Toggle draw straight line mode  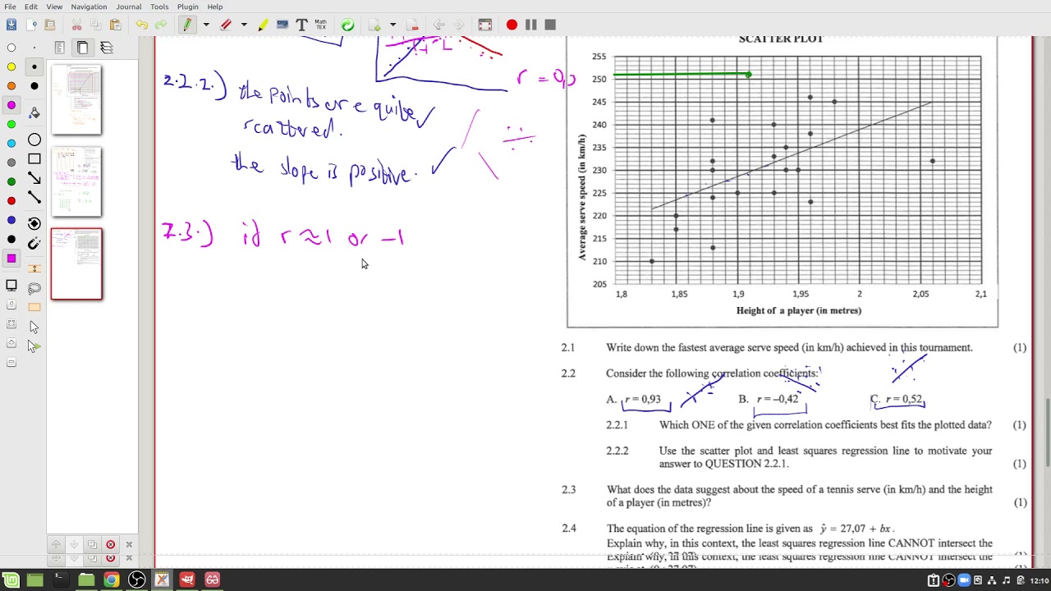[34, 198]
